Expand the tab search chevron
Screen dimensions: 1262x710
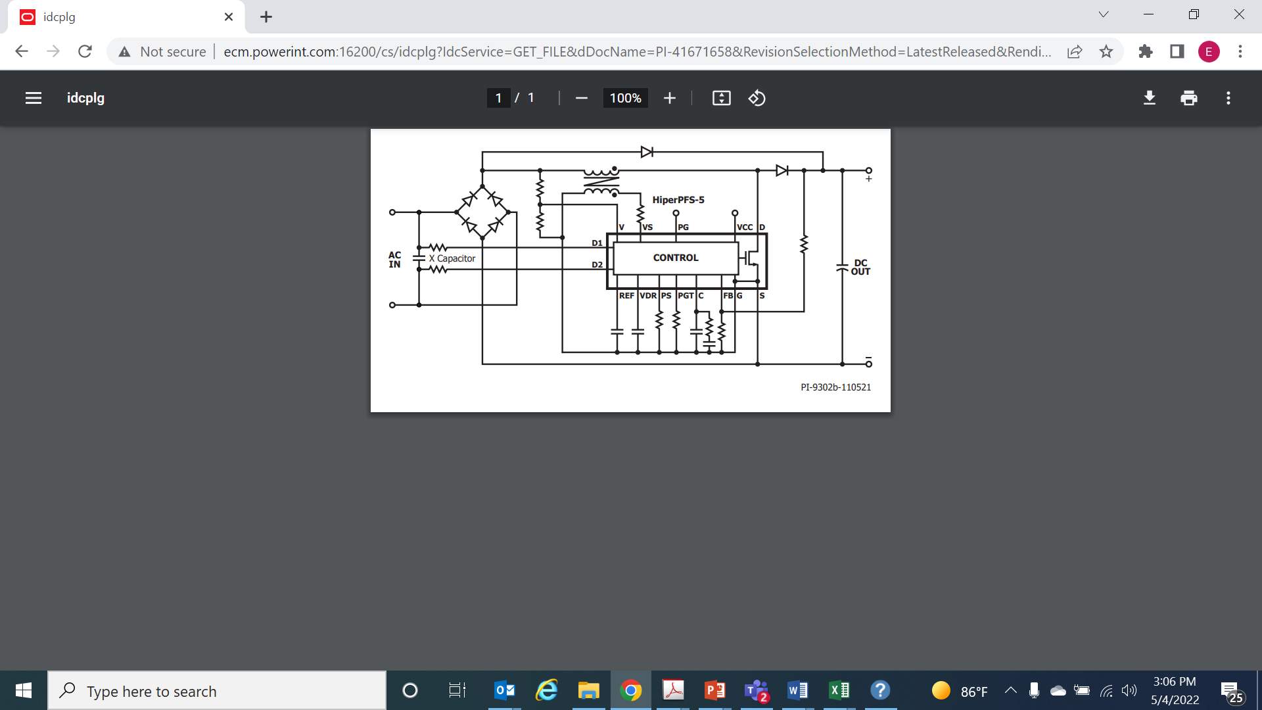coord(1104,14)
